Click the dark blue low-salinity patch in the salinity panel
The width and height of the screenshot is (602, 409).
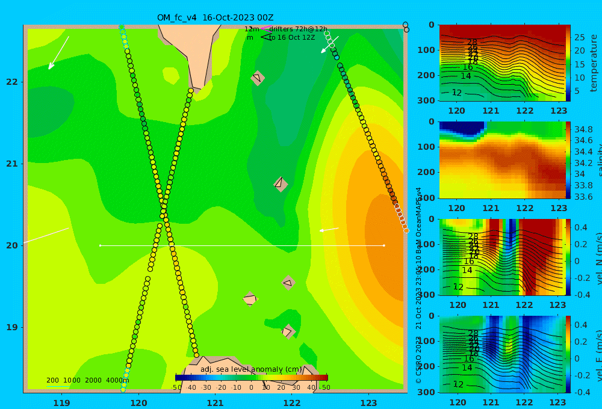click(462, 129)
